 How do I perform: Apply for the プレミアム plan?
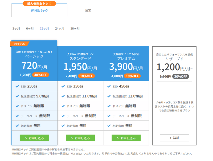tap(126, 138)
